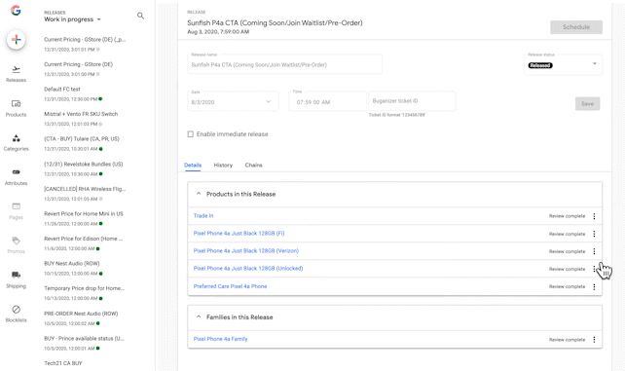This screenshot has width=625, height=371.
Task: Open Products in sidebar
Action: point(16,108)
